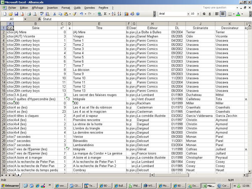Paste using the clipboard icon
The width and height of the screenshot is (252, 189).
(x=66, y=14)
